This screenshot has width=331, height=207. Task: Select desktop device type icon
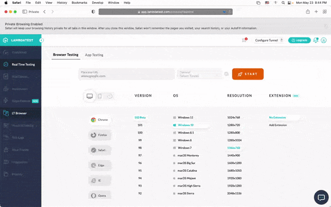point(90,96)
